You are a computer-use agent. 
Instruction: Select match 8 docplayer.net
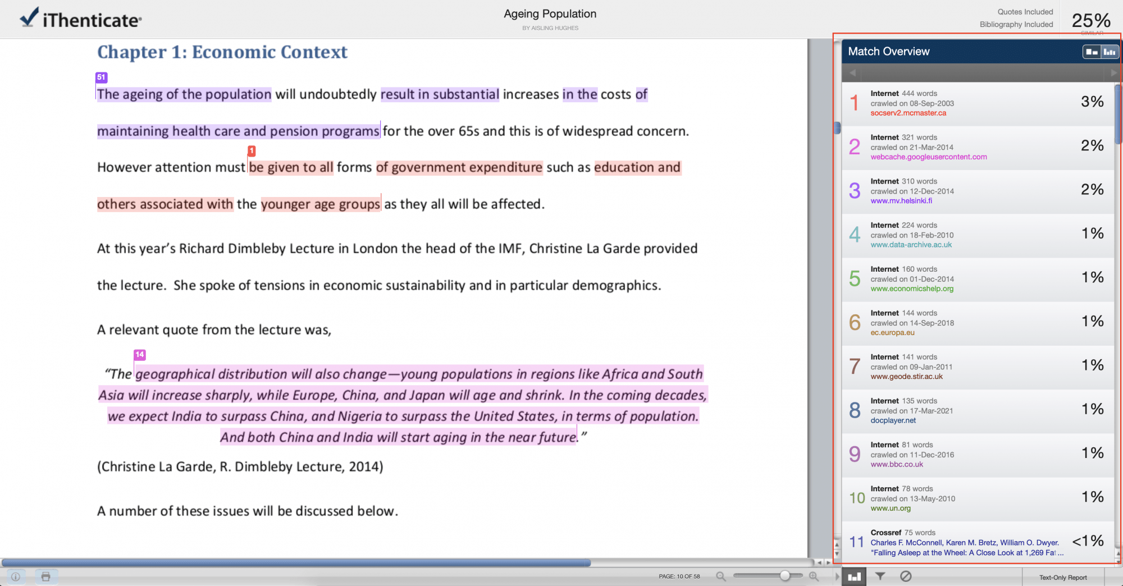(x=978, y=411)
